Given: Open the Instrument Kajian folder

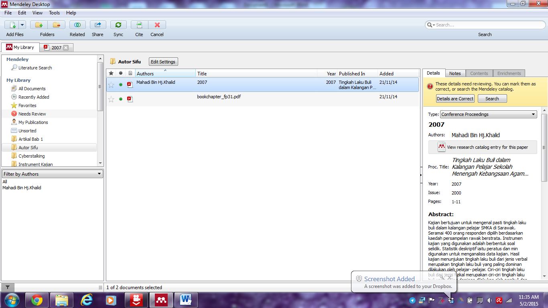Looking at the screenshot, I should click(35, 164).
